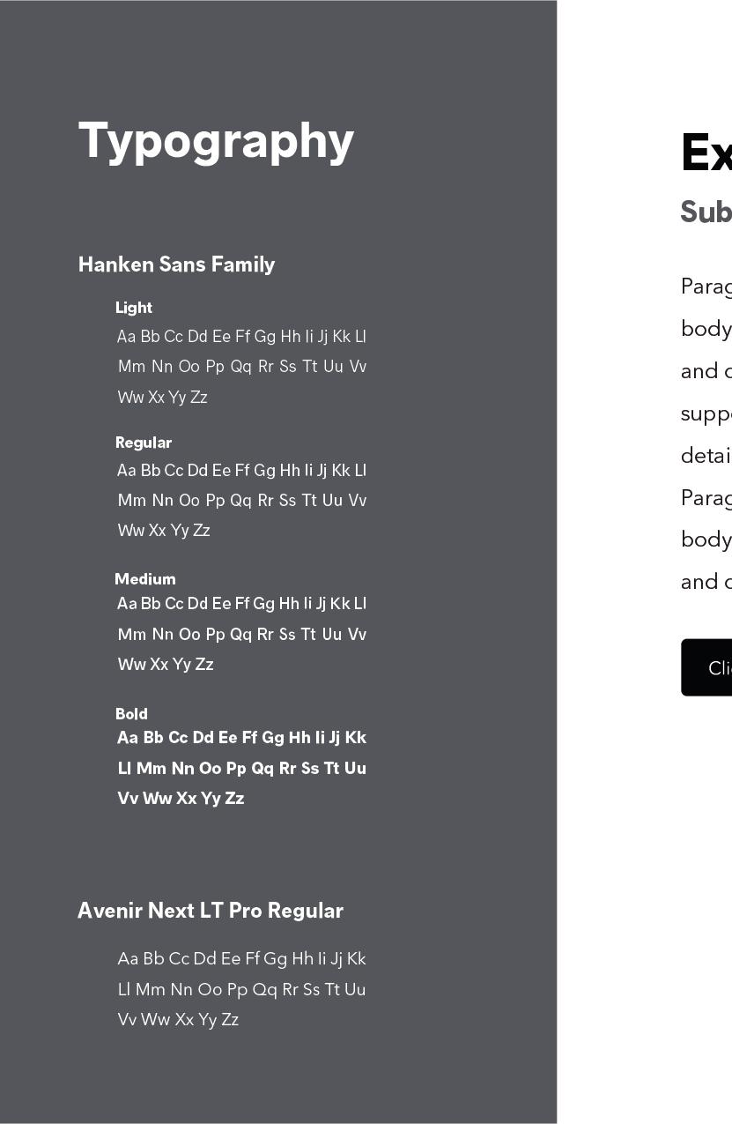The height and width of the screenshot is (1124, 732).
Task: Select the Medium weight label
Action: 145,579
